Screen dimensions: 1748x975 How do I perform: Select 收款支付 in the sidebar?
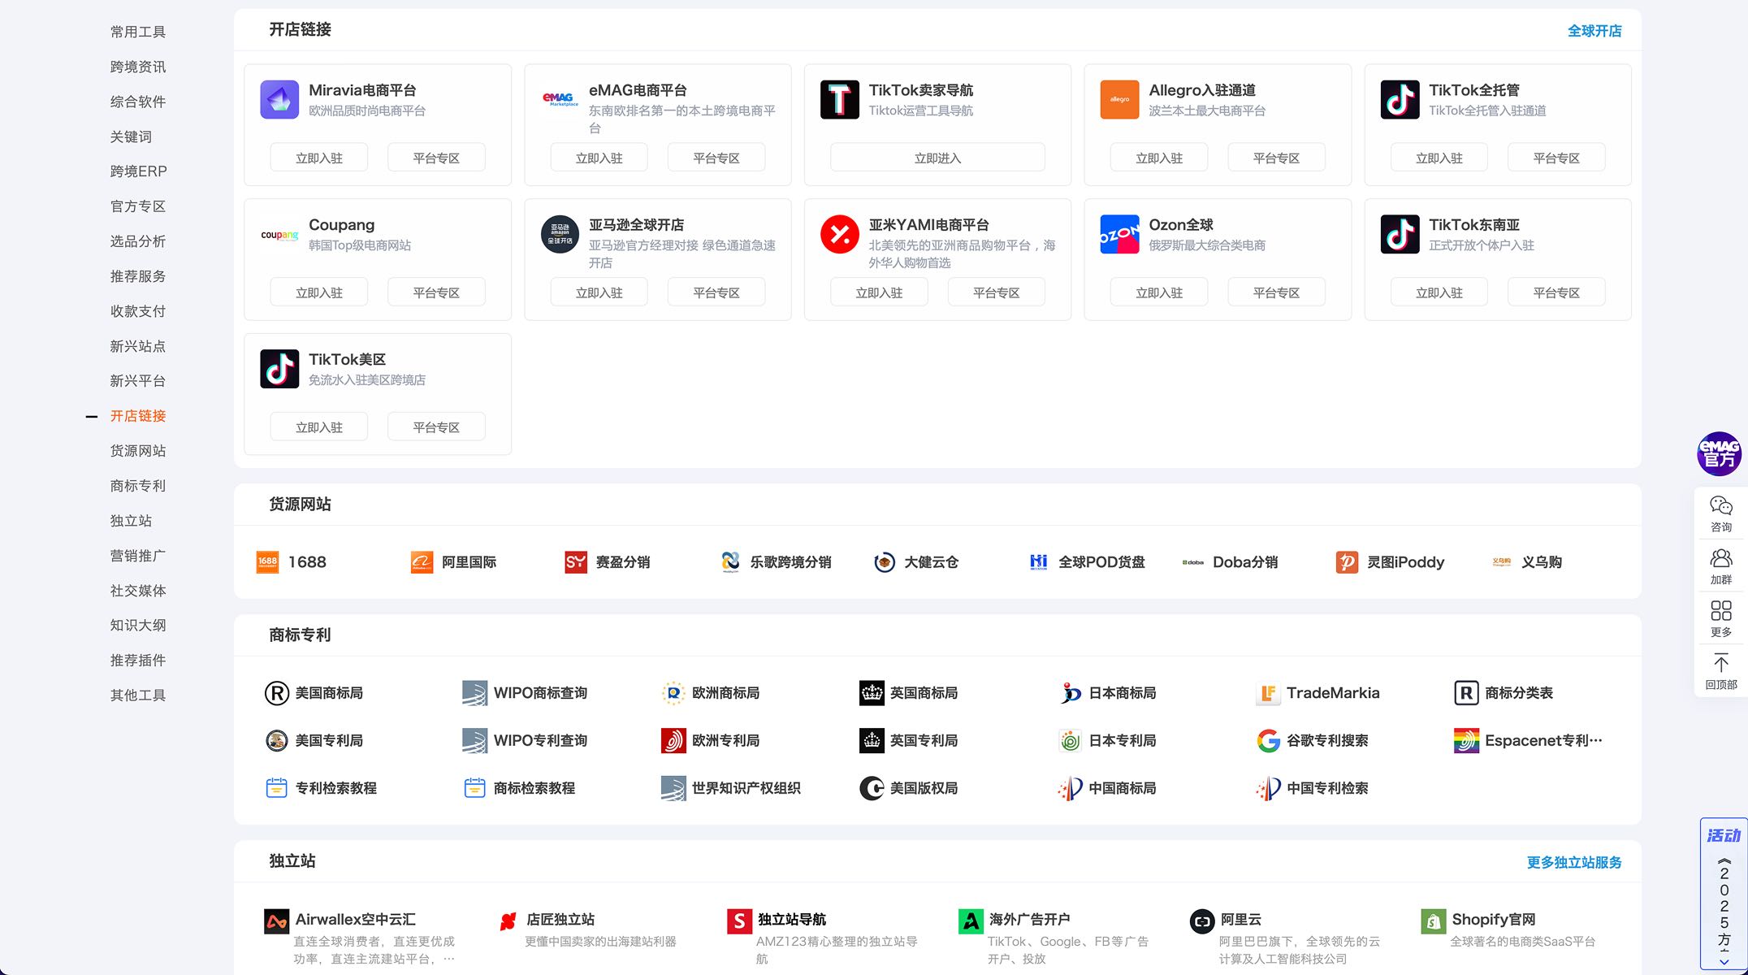138,311
